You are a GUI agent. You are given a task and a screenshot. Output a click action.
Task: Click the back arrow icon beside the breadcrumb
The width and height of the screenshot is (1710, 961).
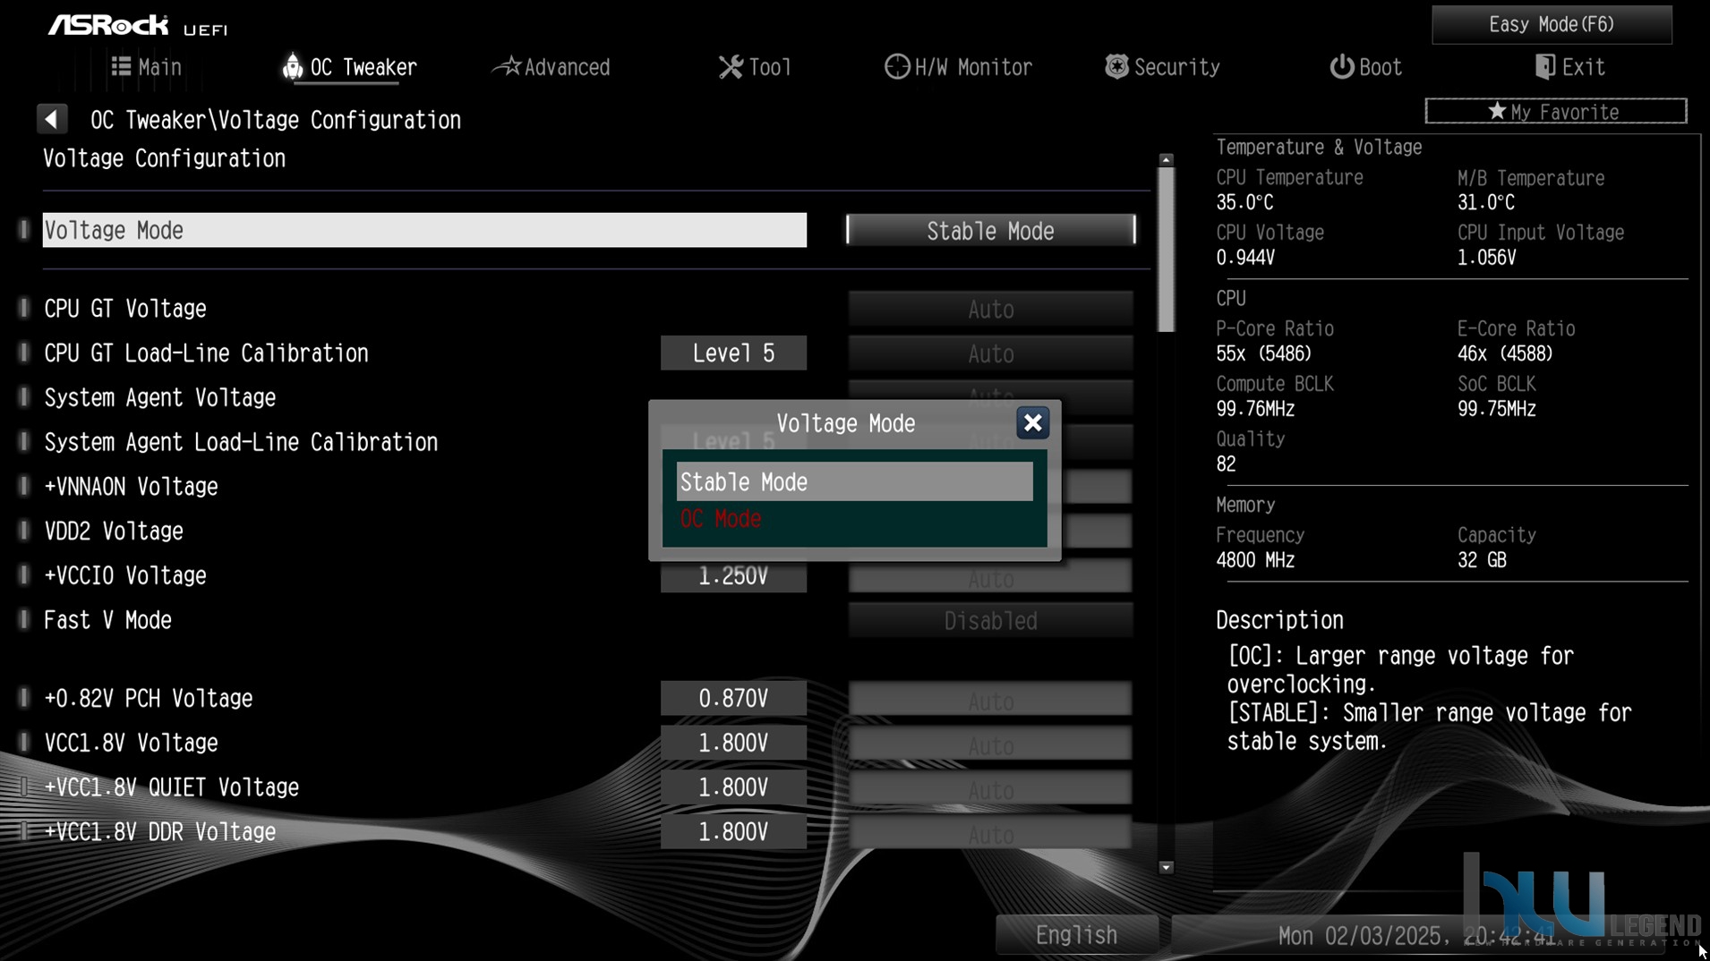(52, 119)
